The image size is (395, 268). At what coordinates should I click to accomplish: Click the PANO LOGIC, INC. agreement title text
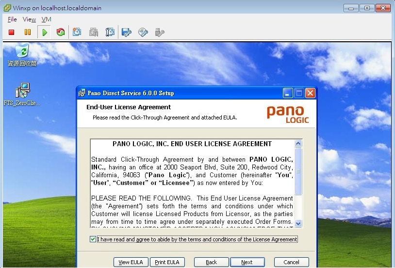(x=192, y=144)
